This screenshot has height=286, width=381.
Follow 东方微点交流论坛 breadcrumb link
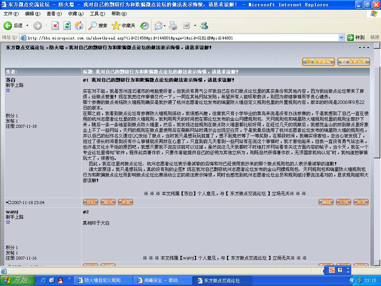[x=25, y=48]
